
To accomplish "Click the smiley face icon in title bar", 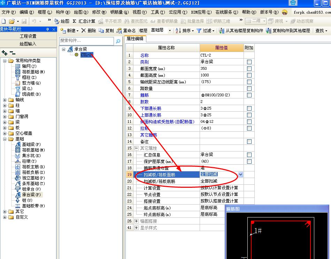I will [293, 3].
